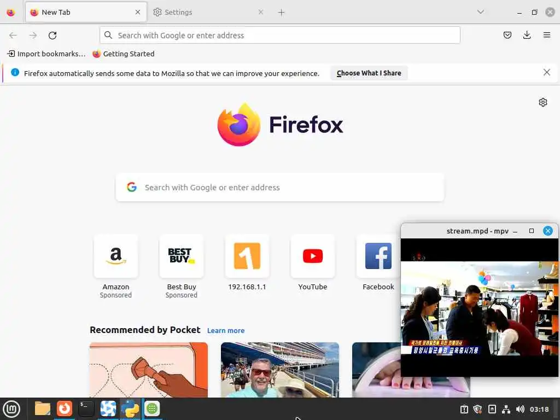Click the stream.mpd - mpv title bar

[x=477, y=231]
